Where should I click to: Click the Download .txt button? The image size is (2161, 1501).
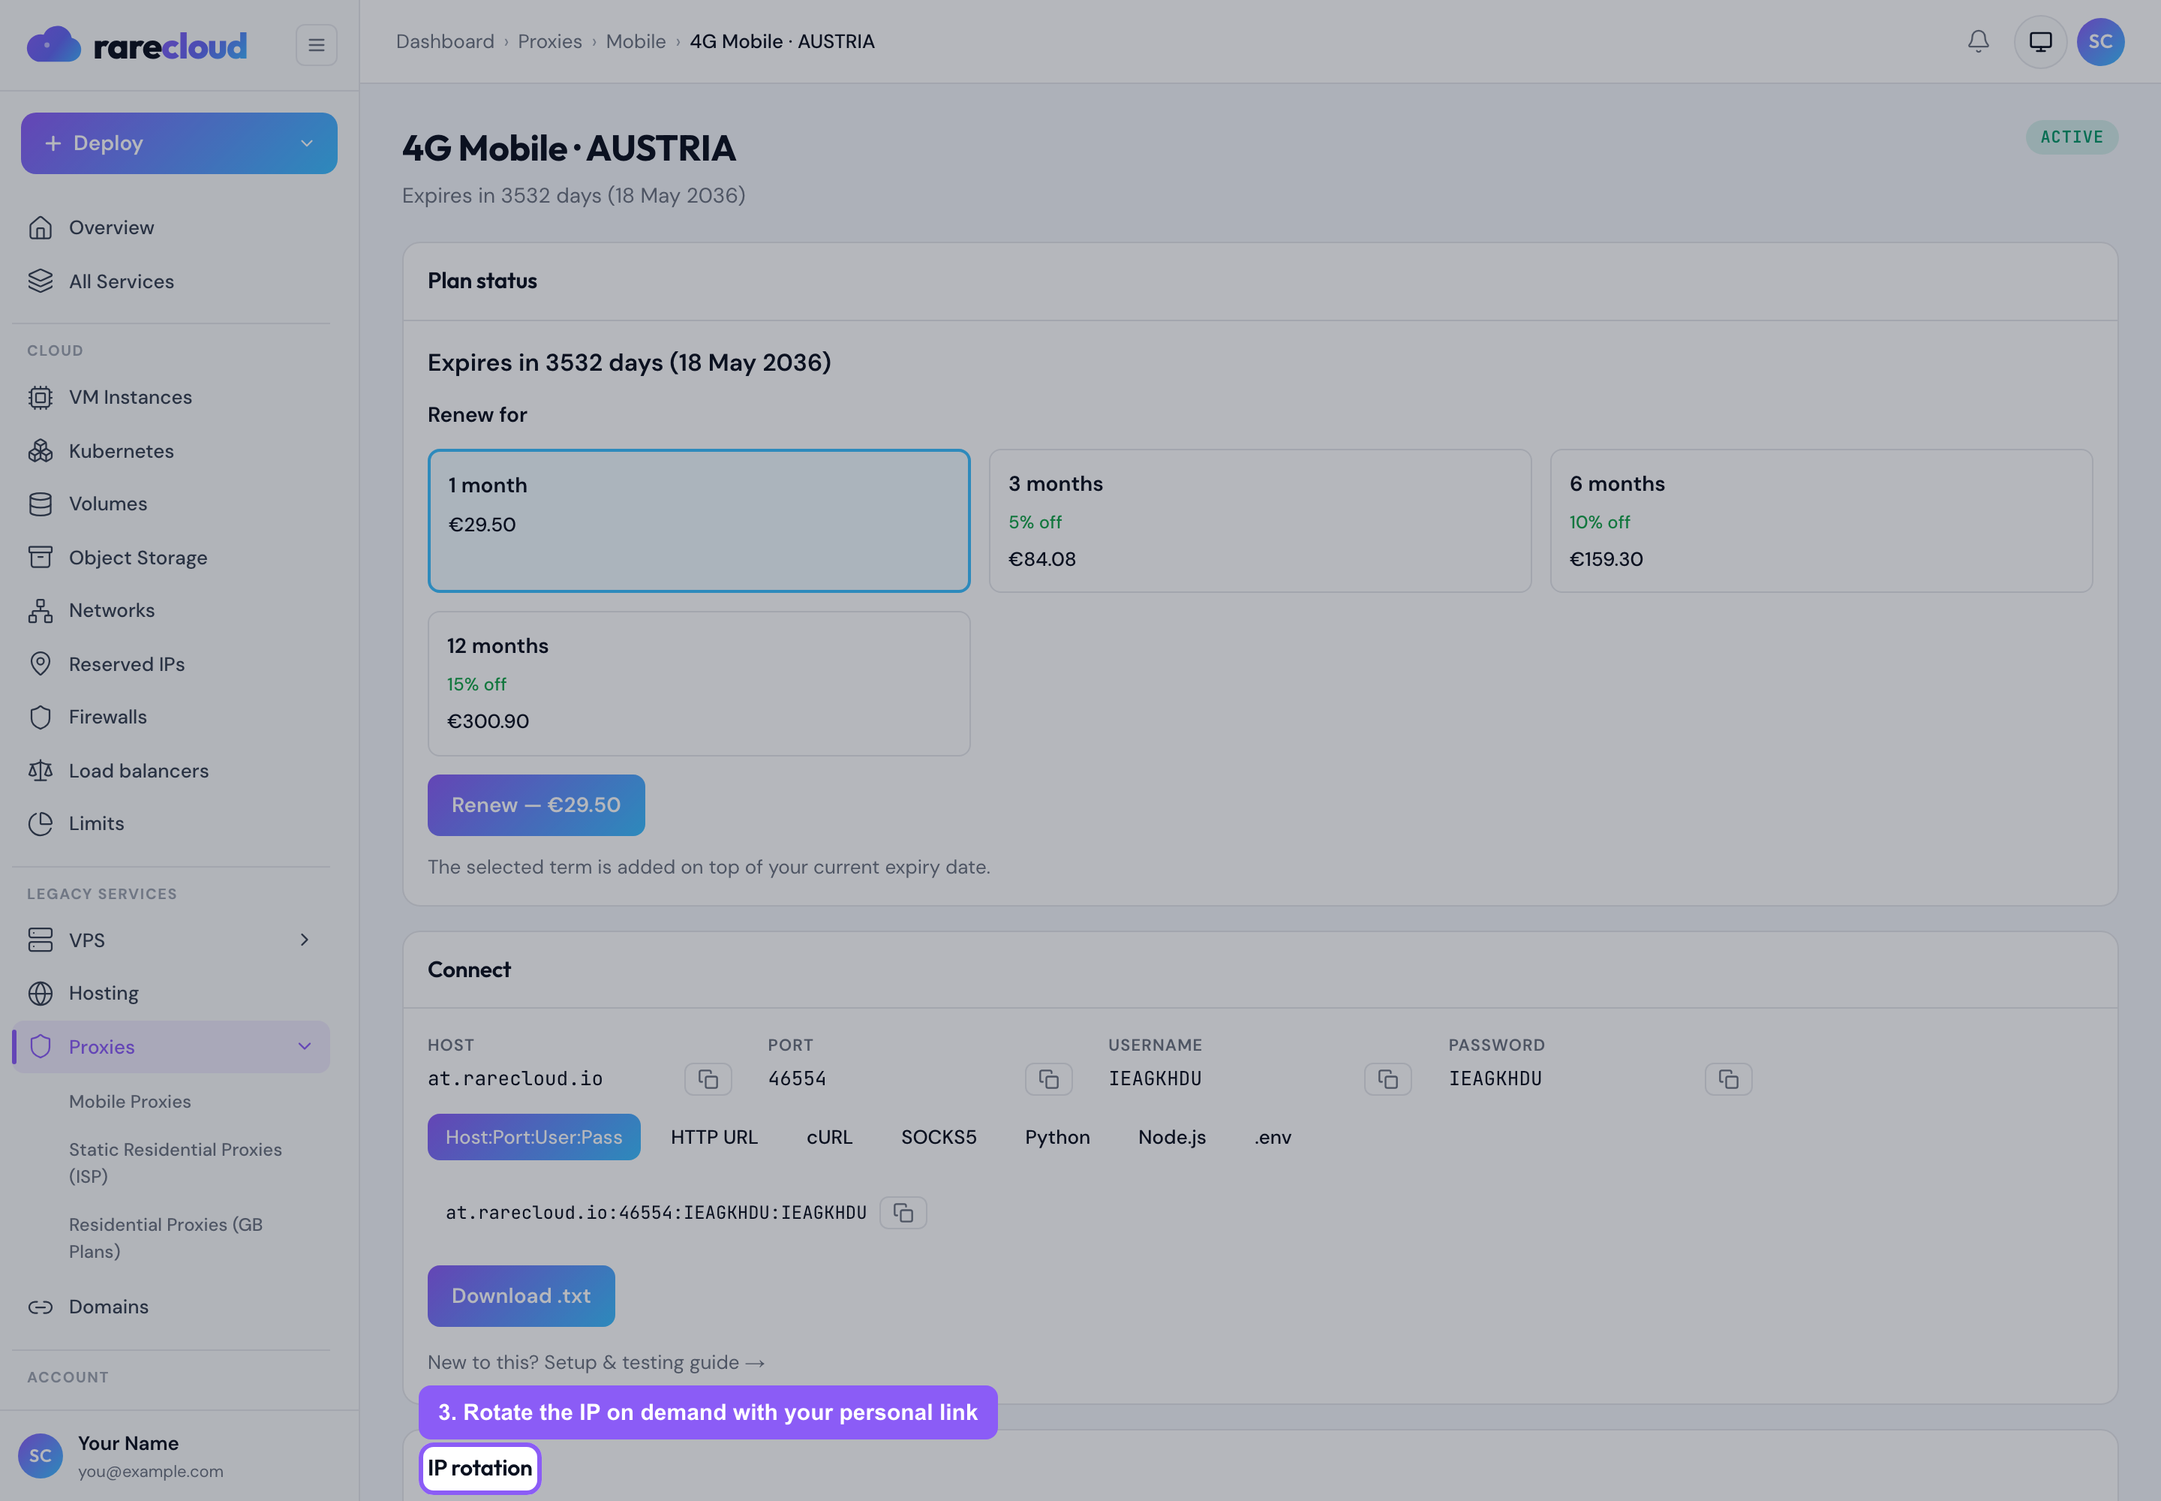click(x=521, y=1296)
